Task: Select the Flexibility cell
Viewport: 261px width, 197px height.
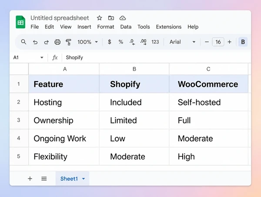Action: pyautogui.click(x=64, y=156)
